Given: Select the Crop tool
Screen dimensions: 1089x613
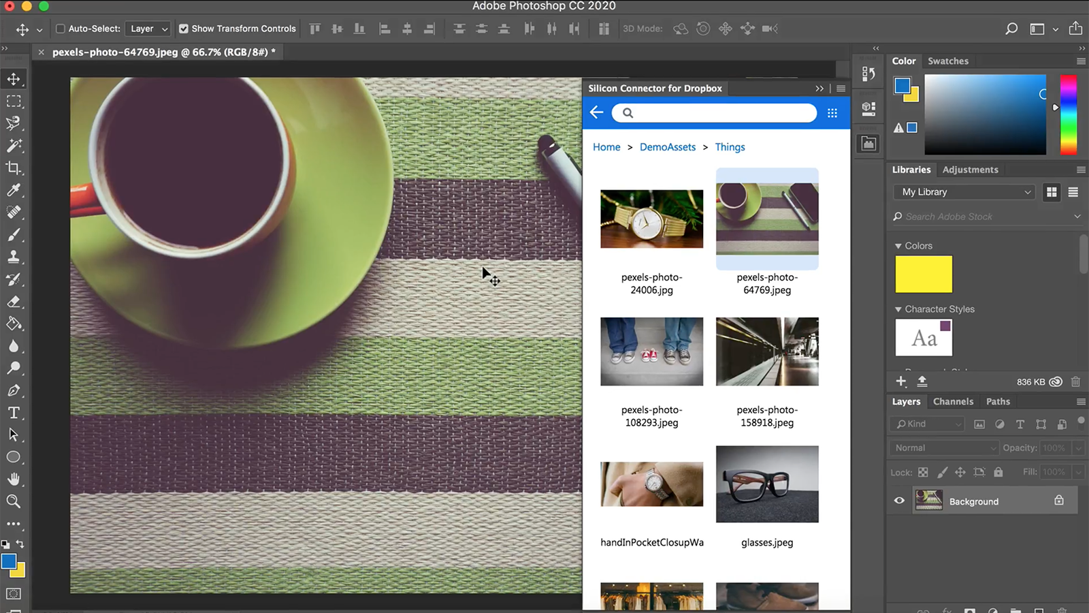Looking at the screenshot, I should (x=14, y=168).
